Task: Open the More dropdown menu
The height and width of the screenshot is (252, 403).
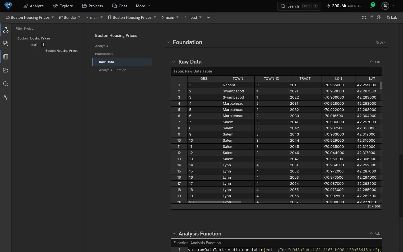Action: (143, 6)
